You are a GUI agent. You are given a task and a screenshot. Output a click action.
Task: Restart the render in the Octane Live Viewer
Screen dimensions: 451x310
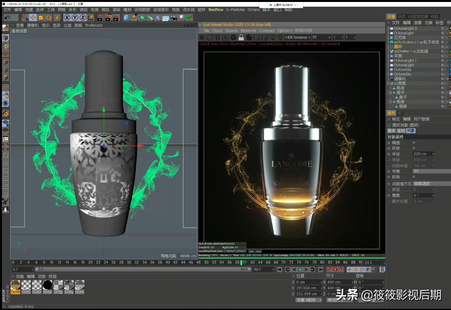(210, 36)
